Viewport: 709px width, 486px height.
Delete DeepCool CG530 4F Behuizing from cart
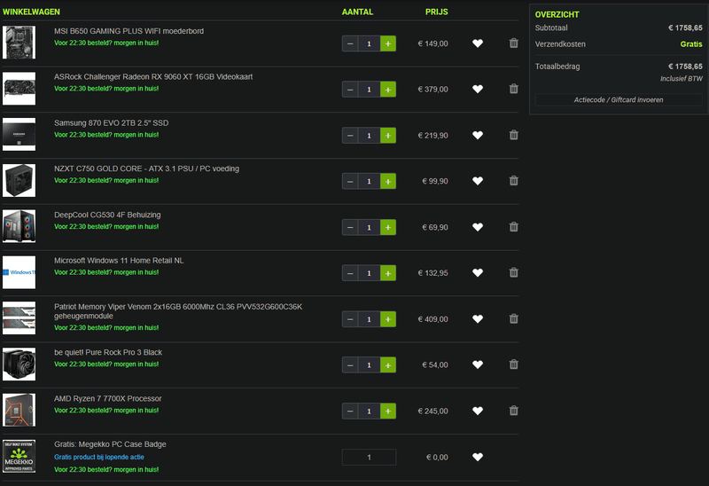(514, 227)
